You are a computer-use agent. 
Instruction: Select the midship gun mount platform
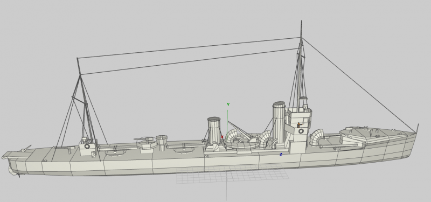[x=146, y=144]
